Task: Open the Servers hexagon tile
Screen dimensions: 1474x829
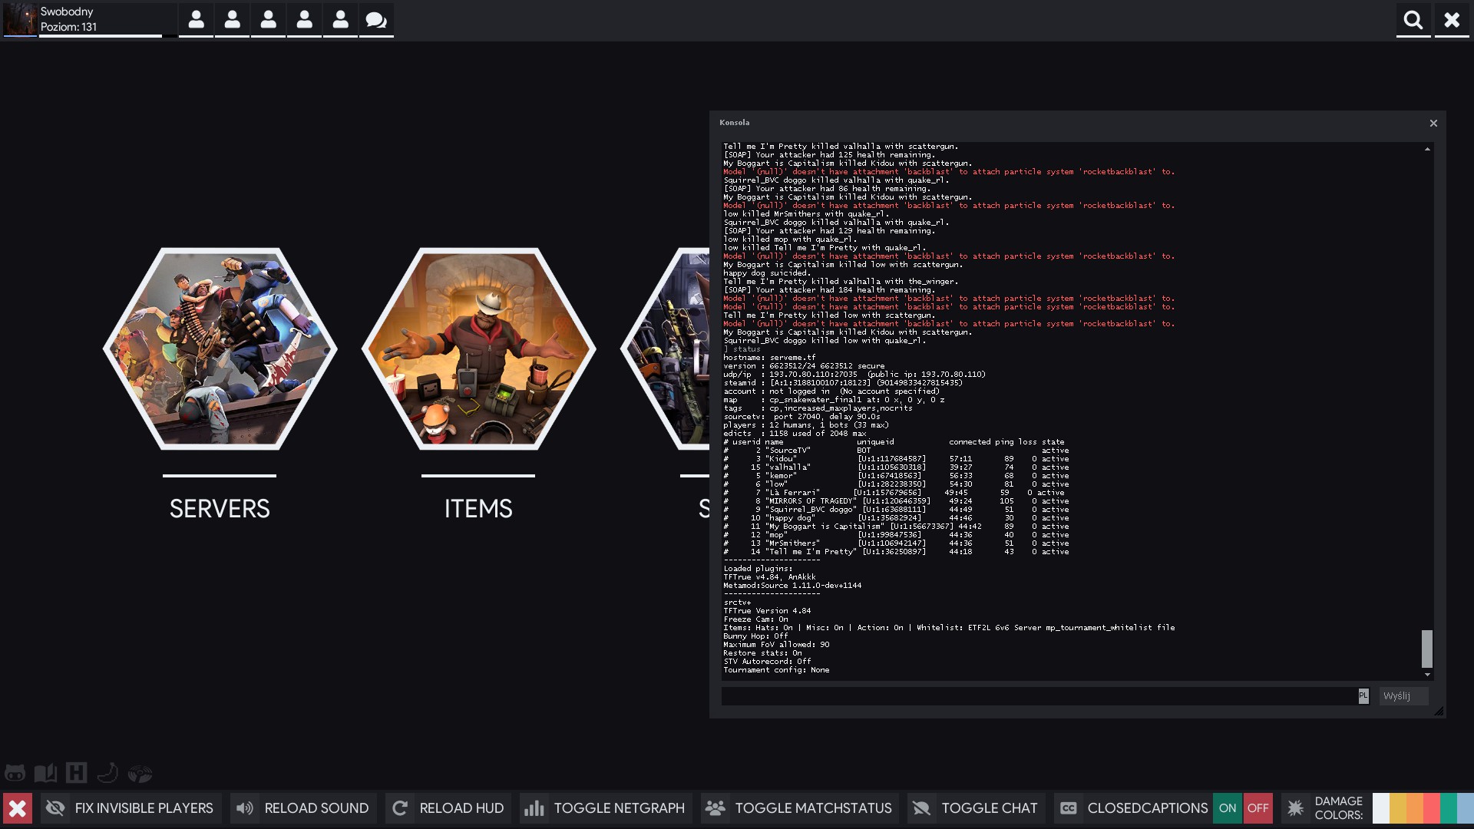Action: [220, 348]
